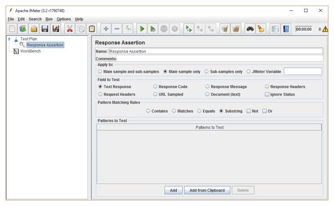Click the Paste clipboard icon
This screenshot has height=206, width=334.
tap(92, 29)
